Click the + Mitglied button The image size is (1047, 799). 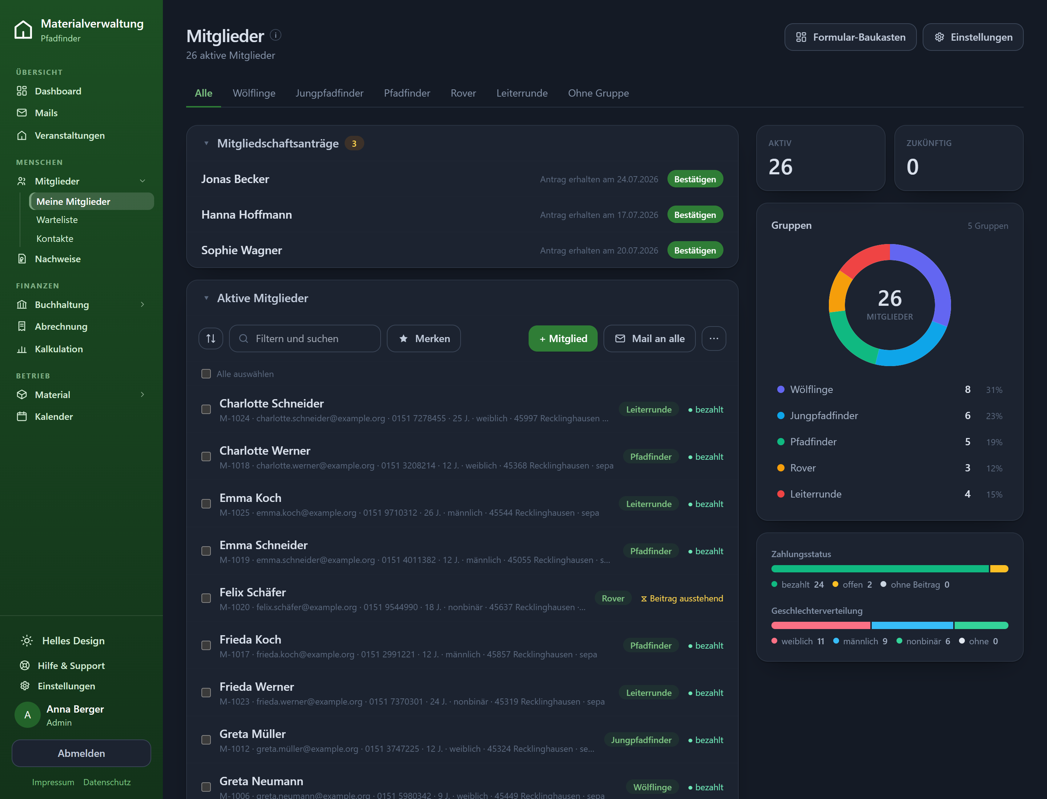563,338
